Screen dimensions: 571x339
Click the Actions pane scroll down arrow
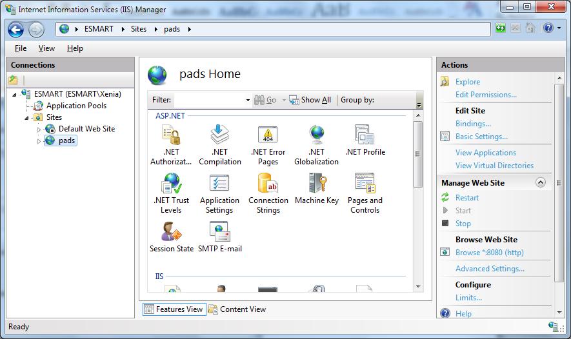coord(559,313)
